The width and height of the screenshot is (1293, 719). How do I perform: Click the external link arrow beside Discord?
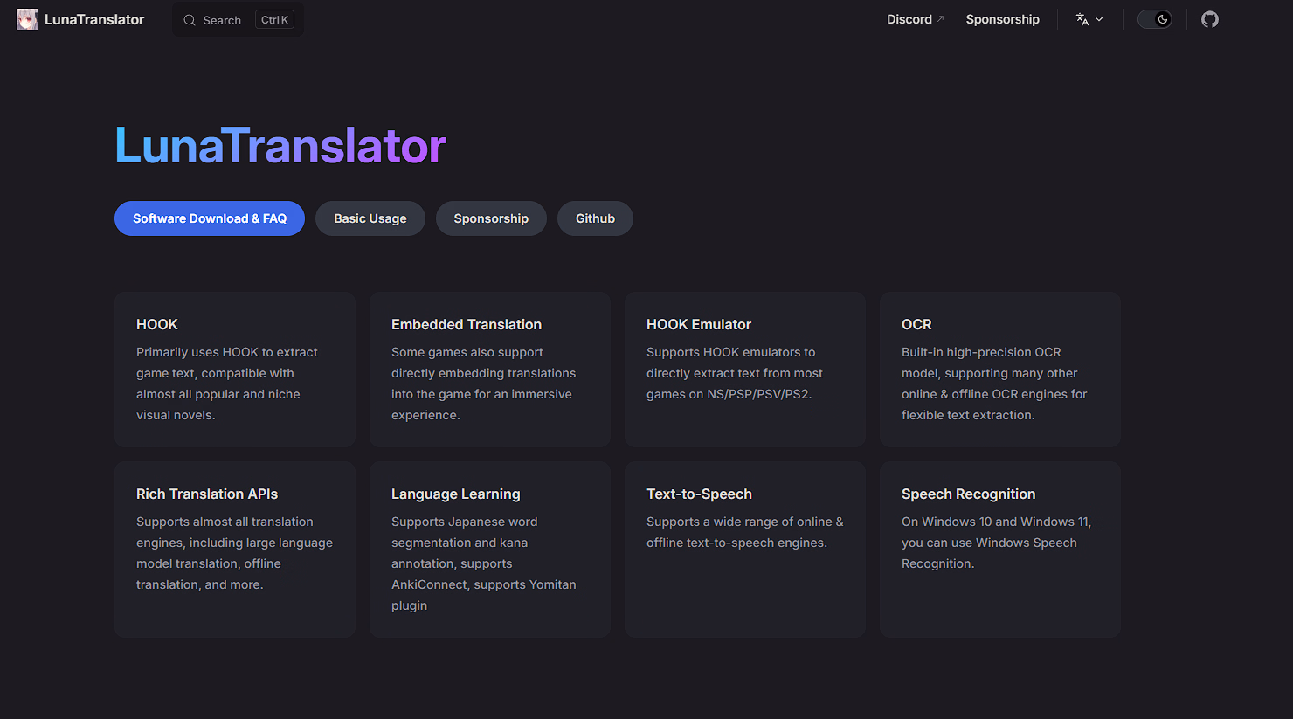[941, 18]
